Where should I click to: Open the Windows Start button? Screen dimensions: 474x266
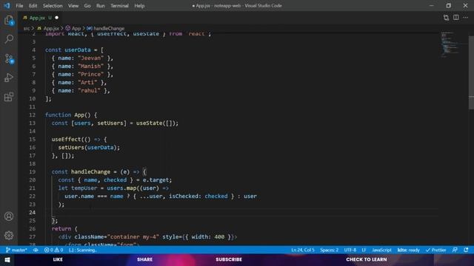pyautogui.click(x=7, y=259)
